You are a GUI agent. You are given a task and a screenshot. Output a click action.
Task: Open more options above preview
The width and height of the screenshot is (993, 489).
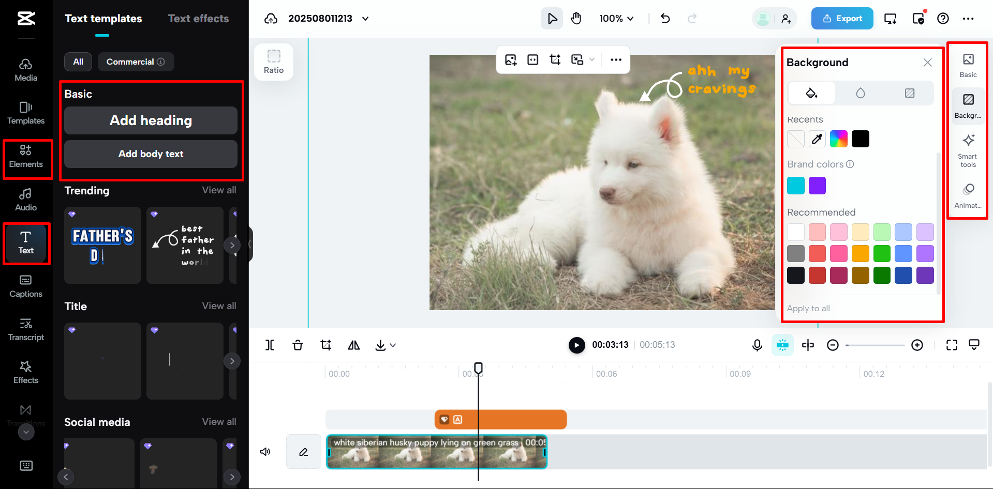pos(616,59)
